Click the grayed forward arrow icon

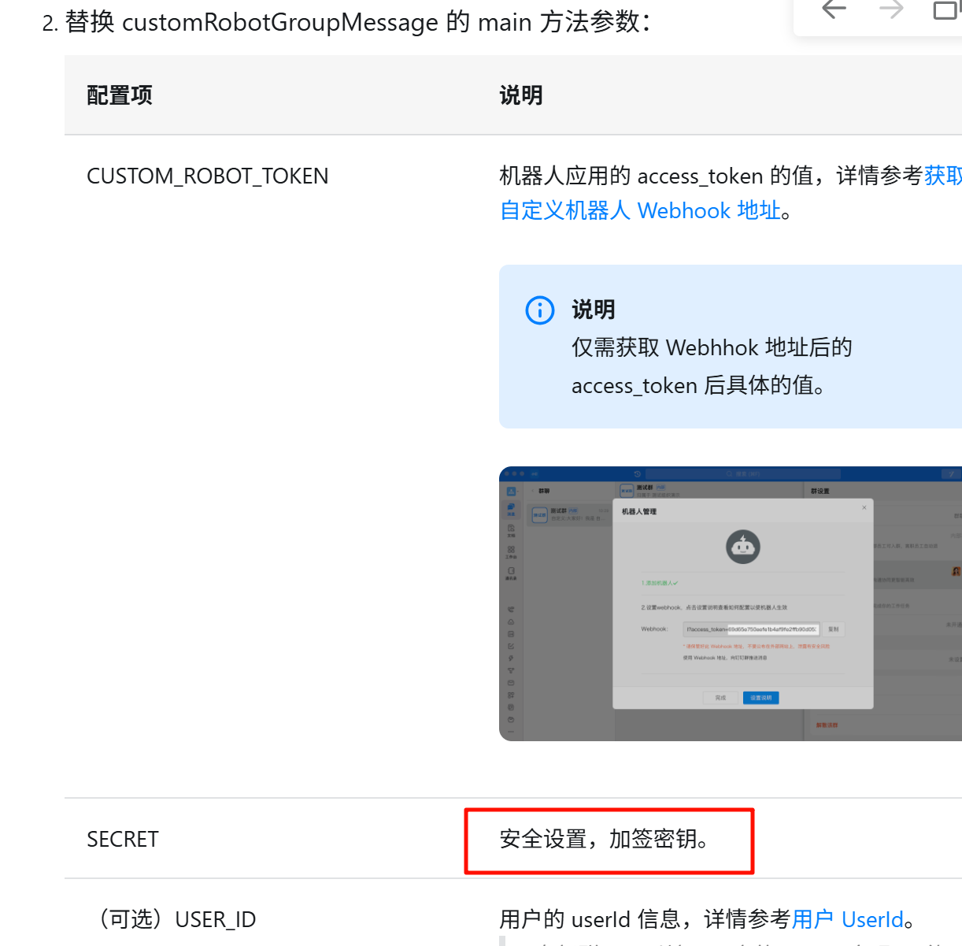click(891, 10)
